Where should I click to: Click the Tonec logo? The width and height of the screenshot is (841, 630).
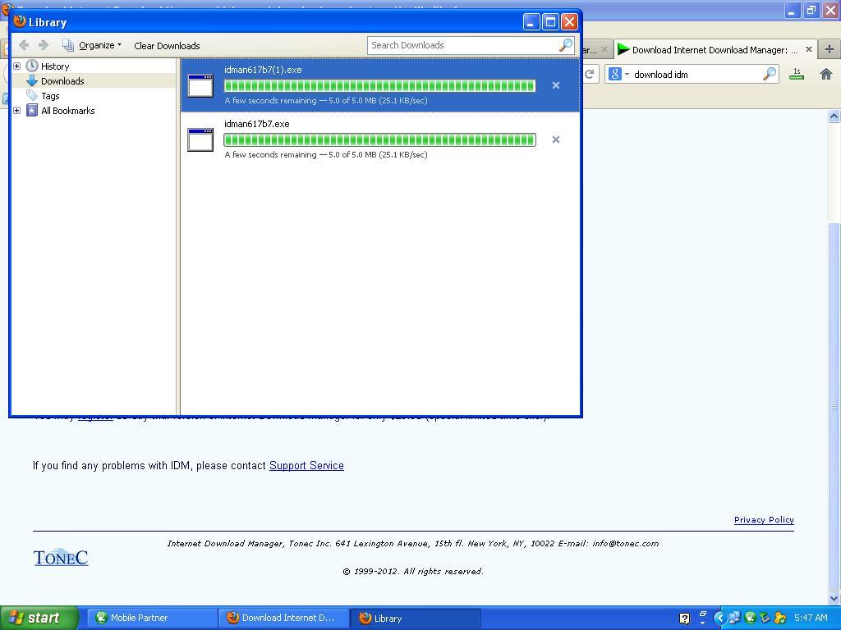[61, 557]
